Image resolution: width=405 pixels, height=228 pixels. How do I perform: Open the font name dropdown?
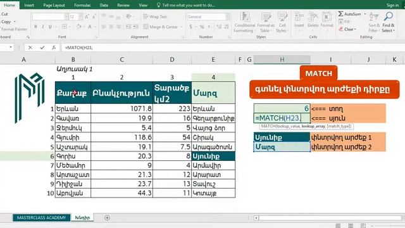point(66,17)
